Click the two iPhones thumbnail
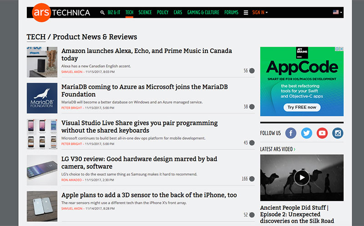This screenshot has height=226, width=364. click(x=42, y=206)
